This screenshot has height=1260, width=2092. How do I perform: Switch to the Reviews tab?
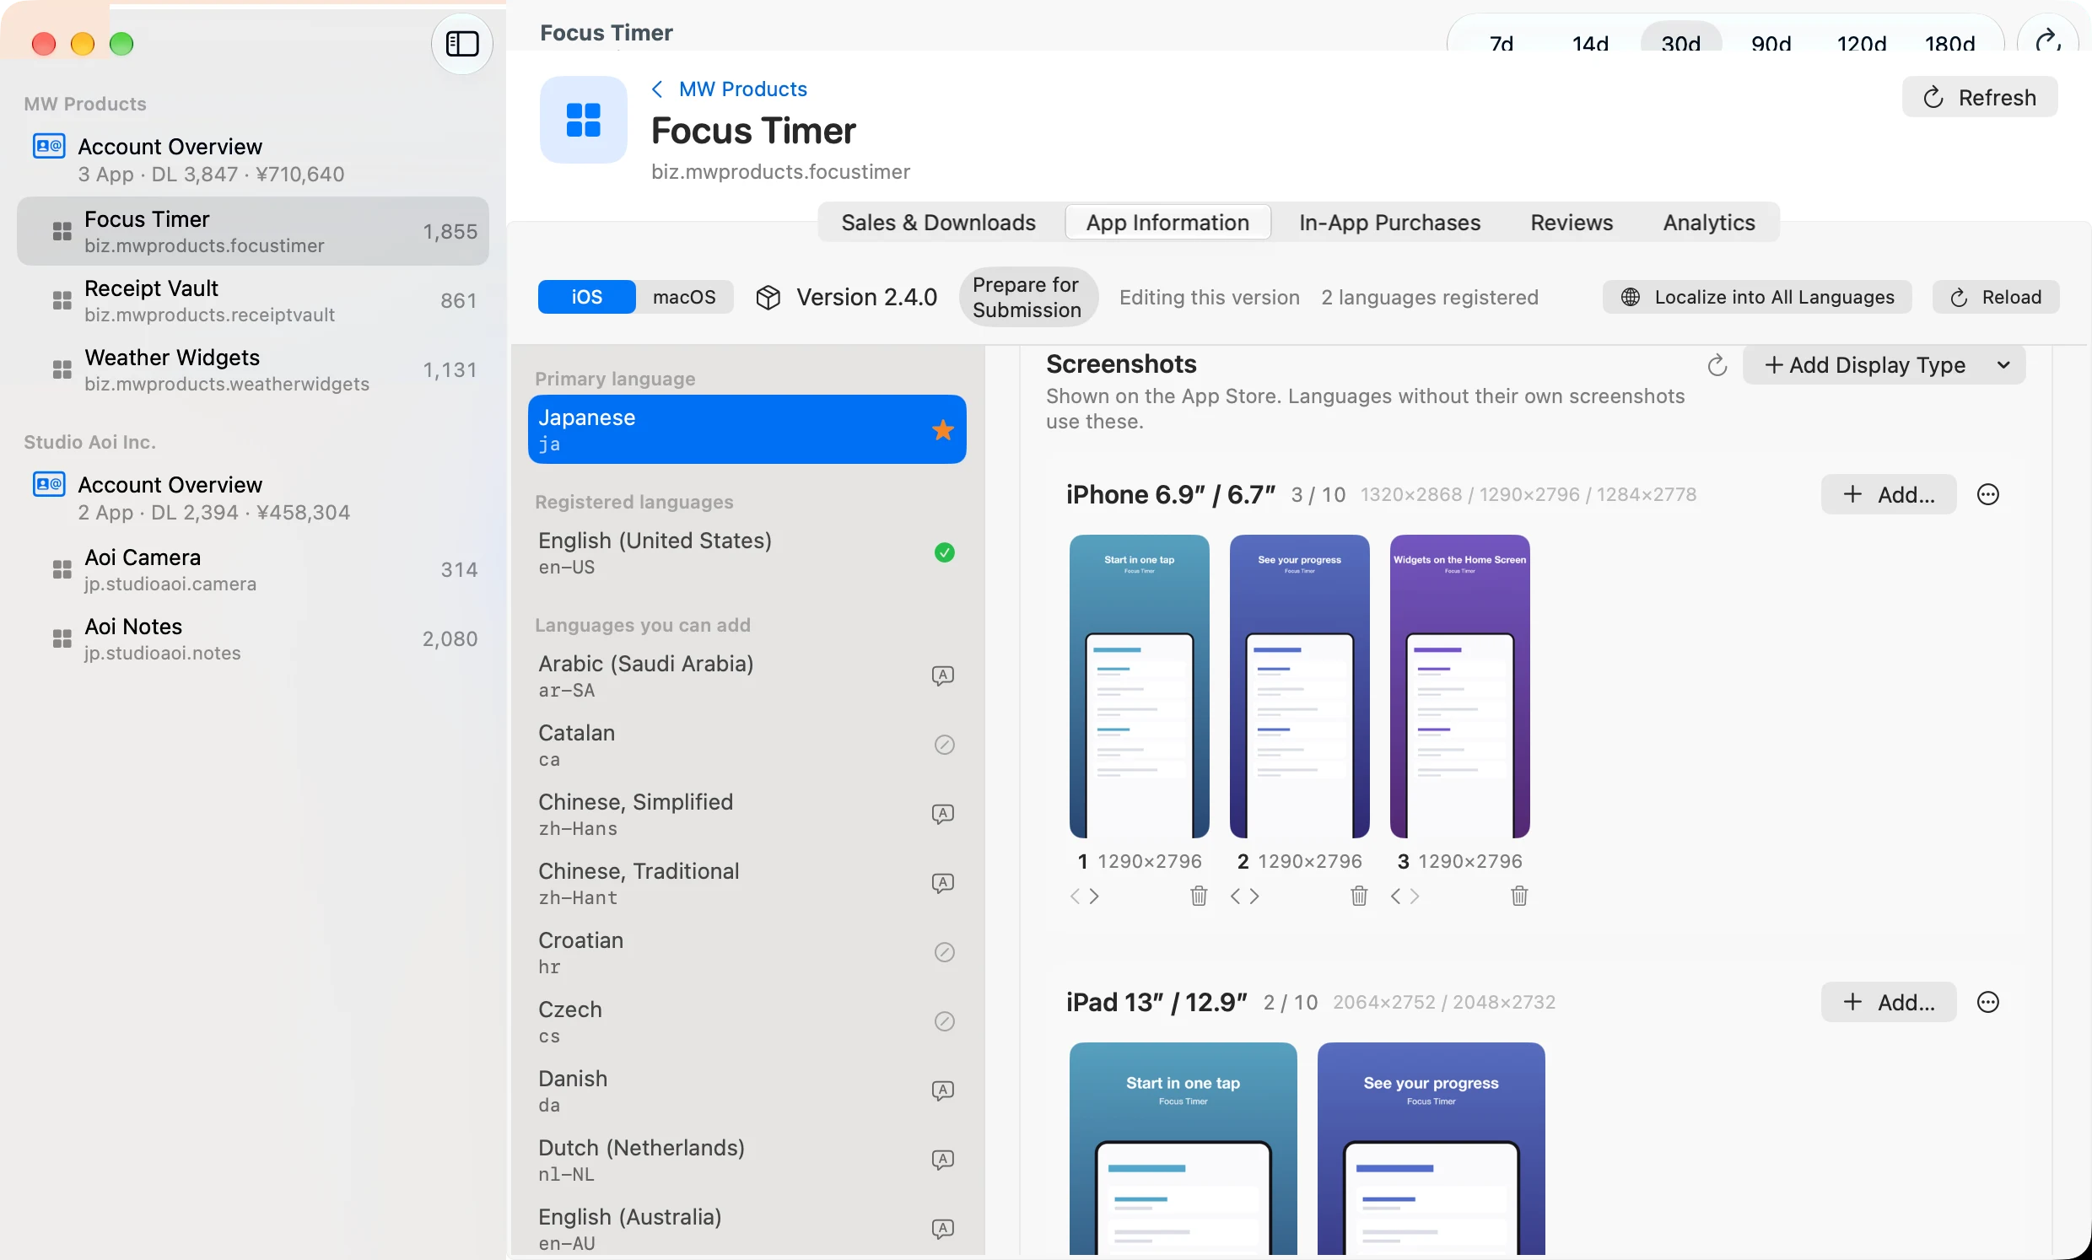click(x=1572, y=223)
